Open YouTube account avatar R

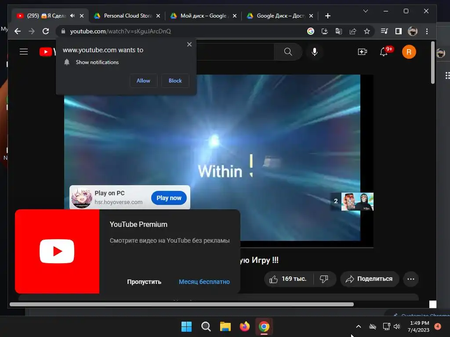409,52
